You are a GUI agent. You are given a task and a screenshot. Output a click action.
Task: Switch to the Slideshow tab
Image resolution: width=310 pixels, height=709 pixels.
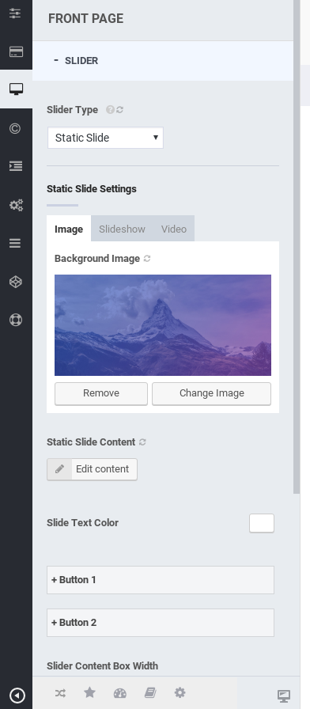(x=122, y=229)
